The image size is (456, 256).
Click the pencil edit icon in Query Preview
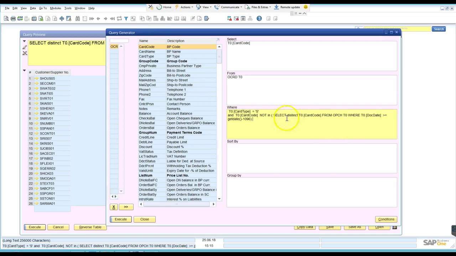pos(25,47)
